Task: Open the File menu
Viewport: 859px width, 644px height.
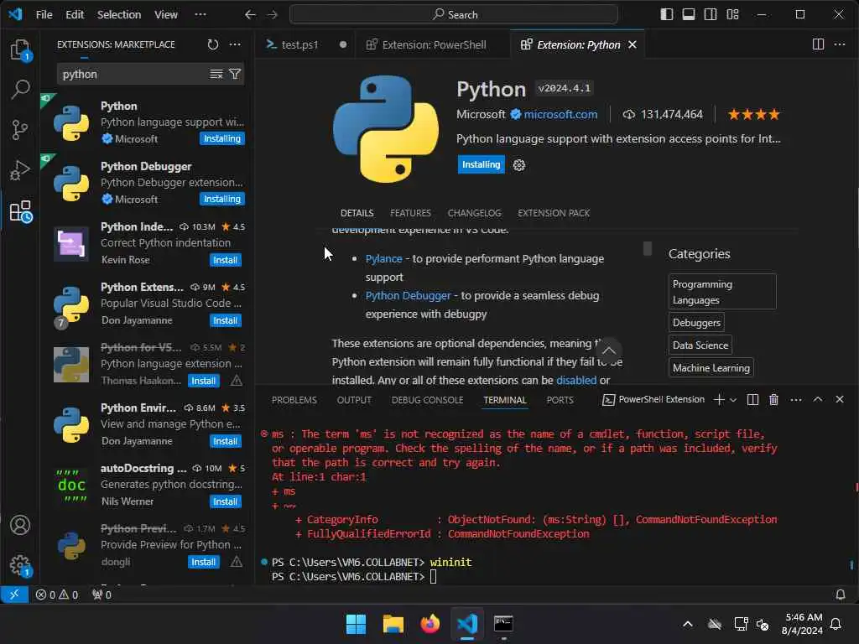Action: point(44,15)
